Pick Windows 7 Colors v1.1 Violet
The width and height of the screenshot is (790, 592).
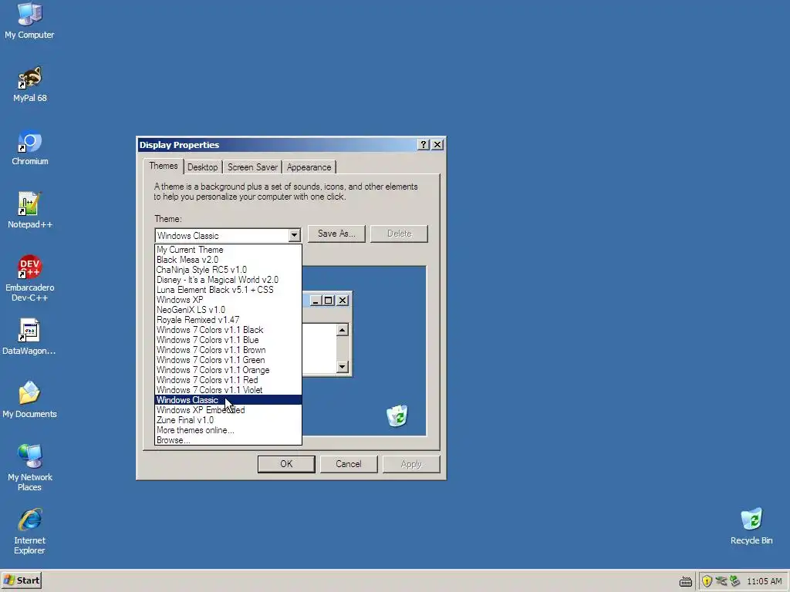click(x=228, y=391)
